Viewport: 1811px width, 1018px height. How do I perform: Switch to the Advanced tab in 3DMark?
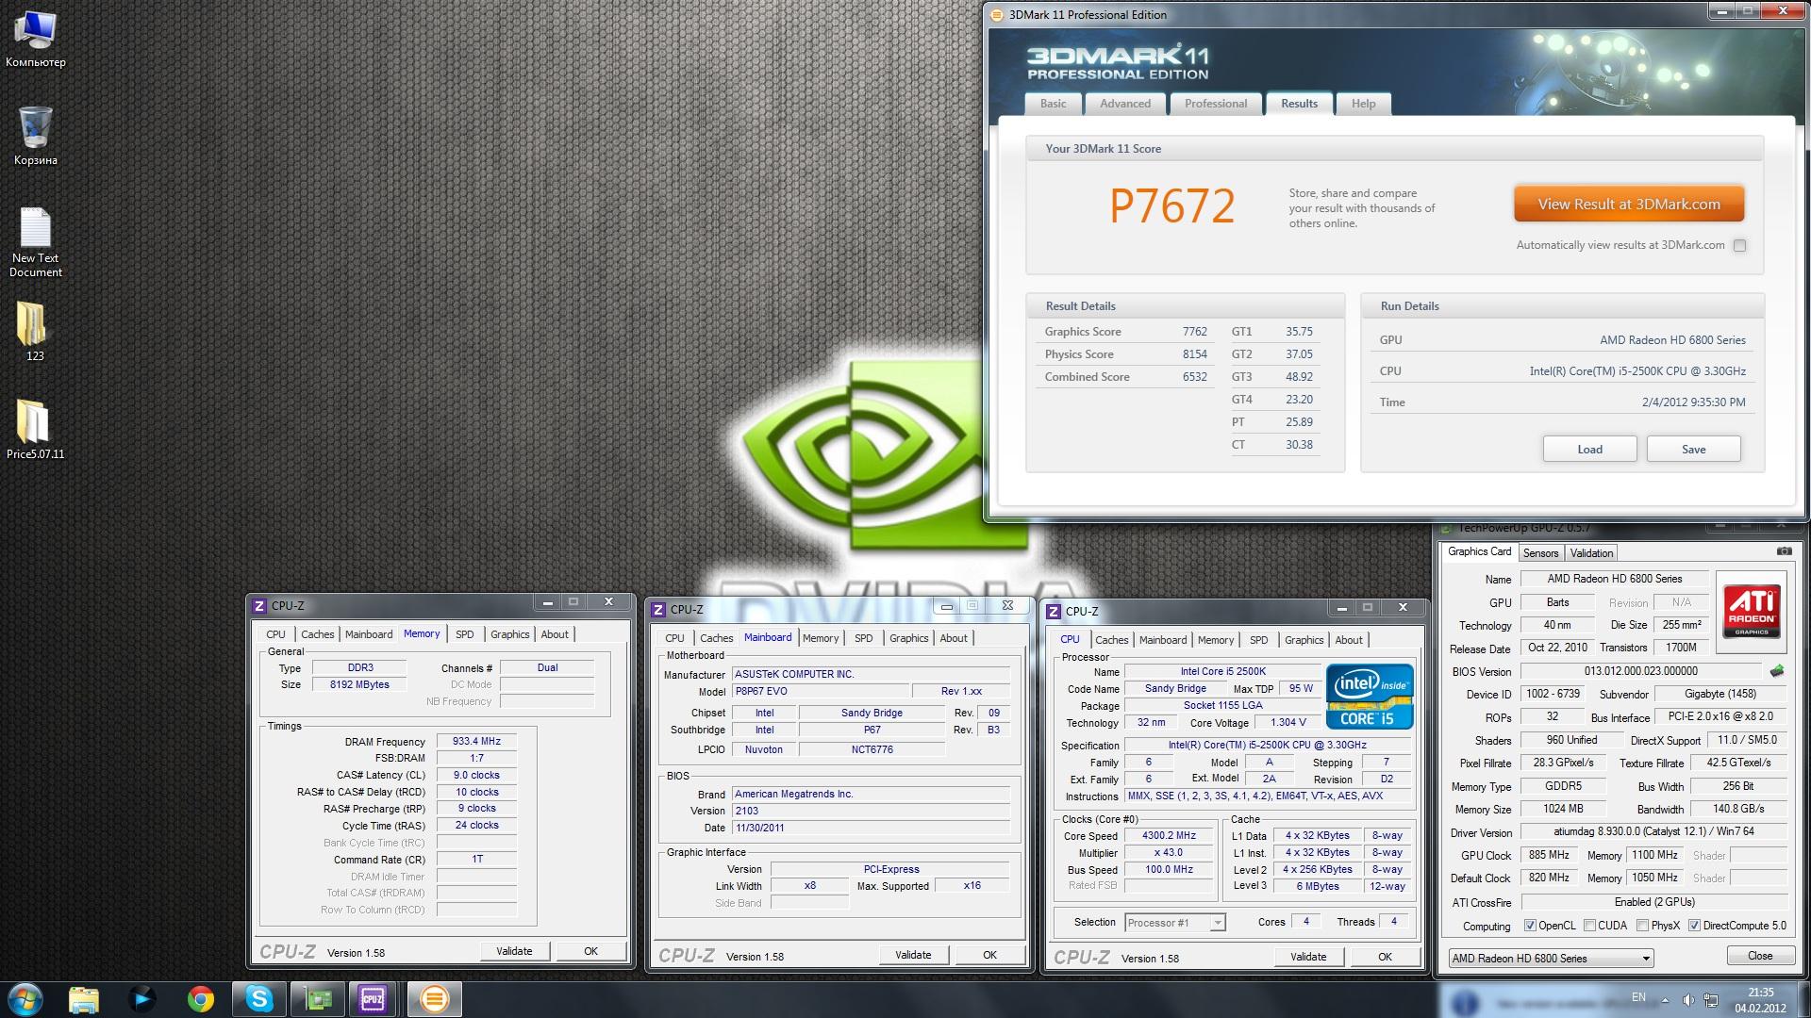pyautogui.click(x=1124, y=104)
